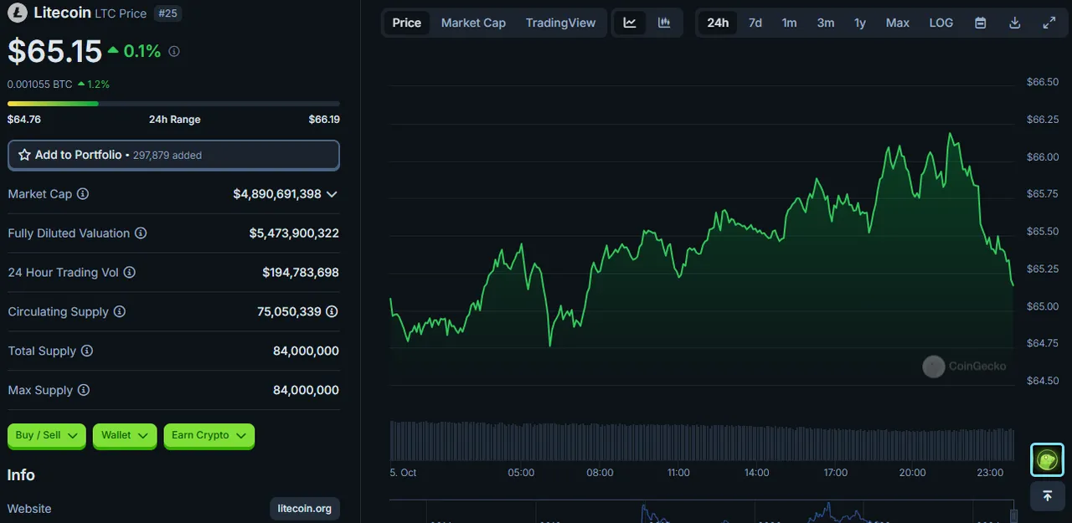
Task: Show Market Cap info tooltip icon
Action: (83, 194)
